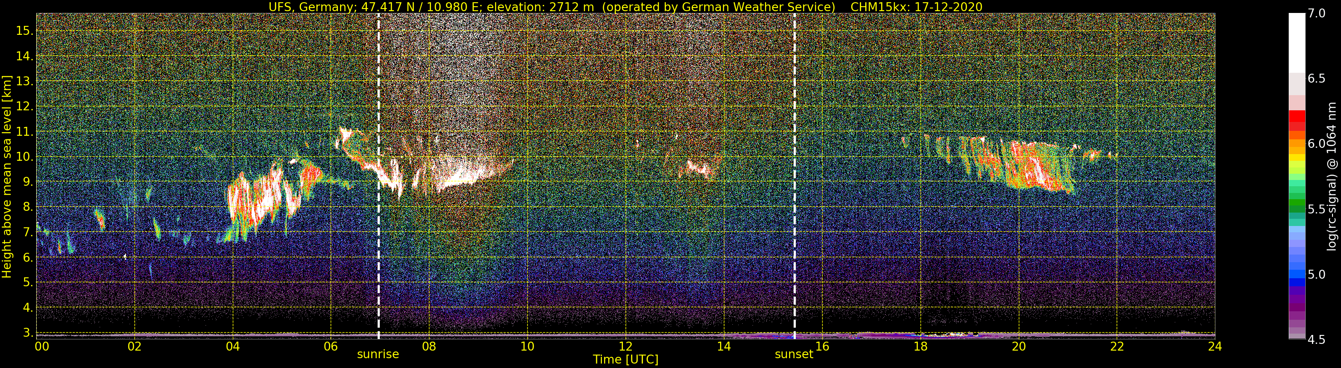This screenshot has height=368, width=1341.
Task: Click the time axis tick 14
Action: pyautogui.click(x=723, y=346)
